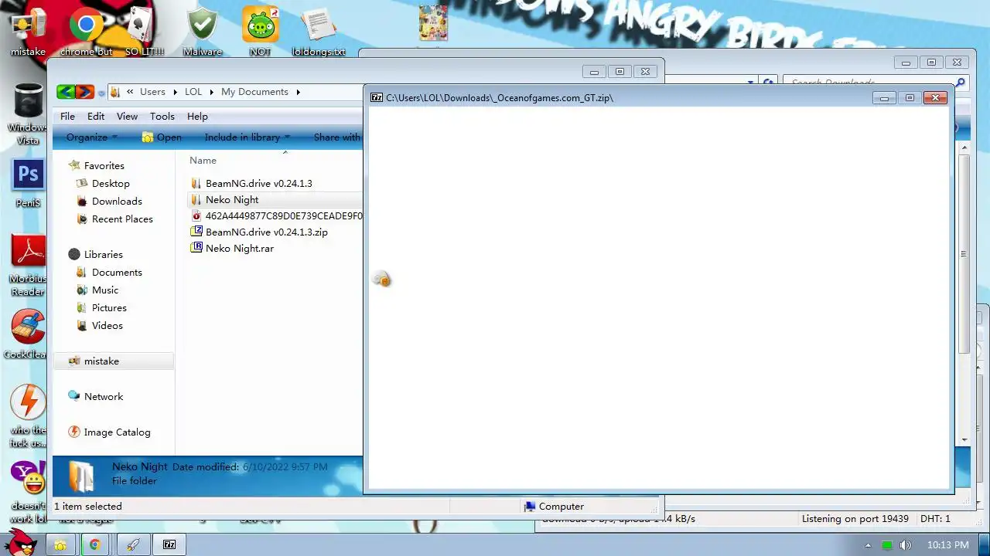
Task: Click the Open toolbar button
Action: pos(162,137)
